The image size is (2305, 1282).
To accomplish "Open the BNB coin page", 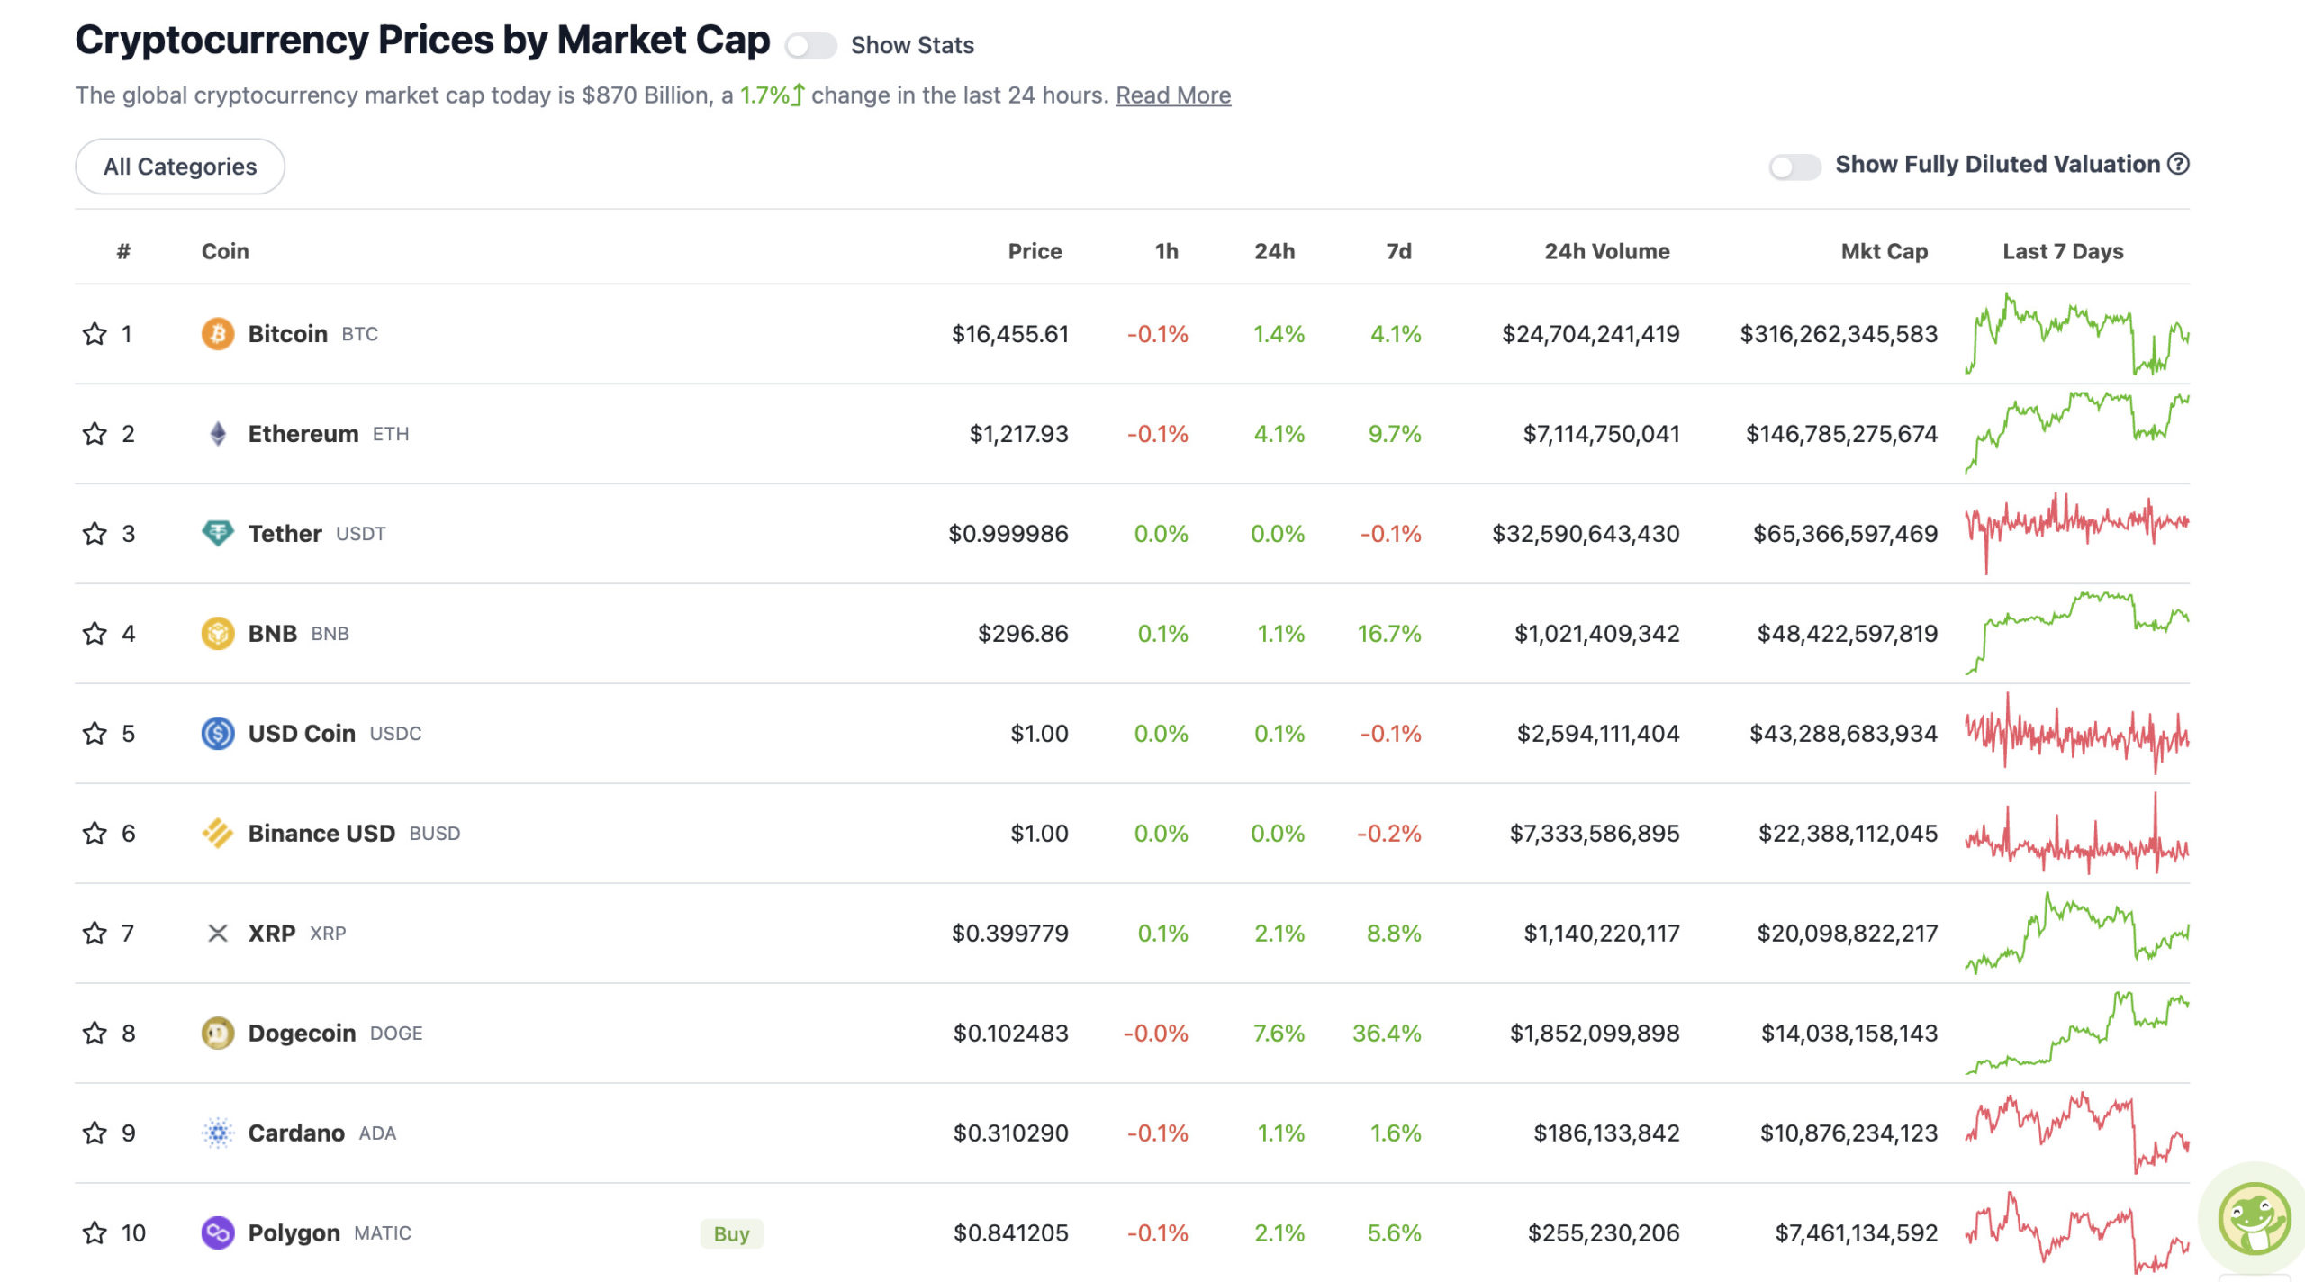I will (273, 634).
